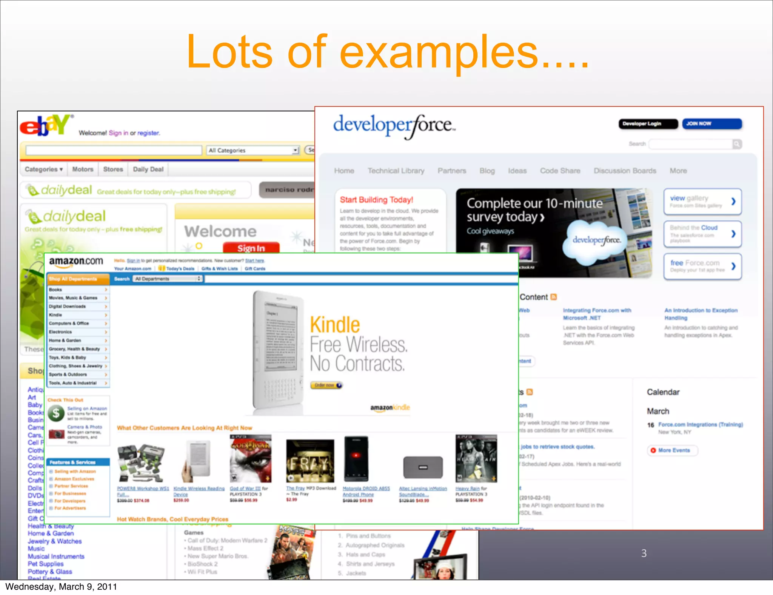Click the Kindle Order now button
The image size is (773, 595).
point(326,385)
